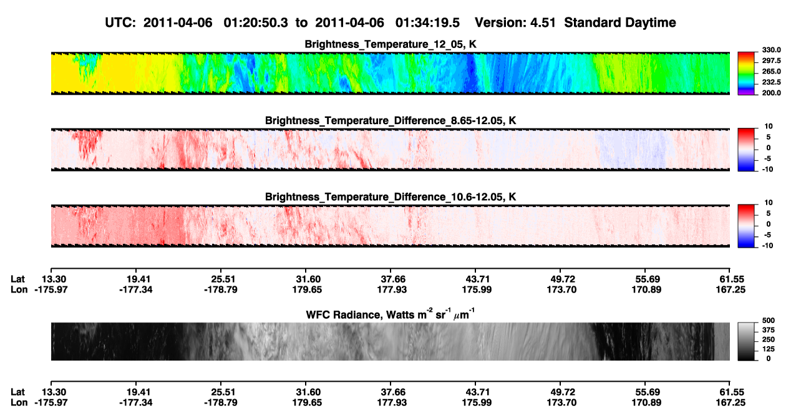Click the 125 tick on the grayscale colorbar
Screen dimensions: 811x416
tap(767, 349)
